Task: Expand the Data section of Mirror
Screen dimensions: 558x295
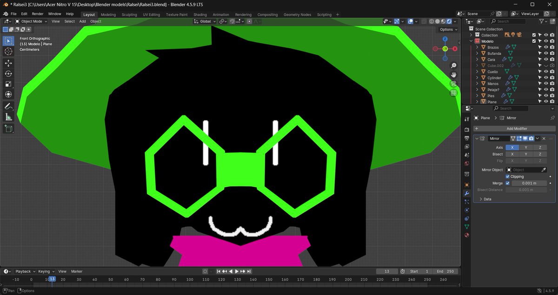Action: 481,199
